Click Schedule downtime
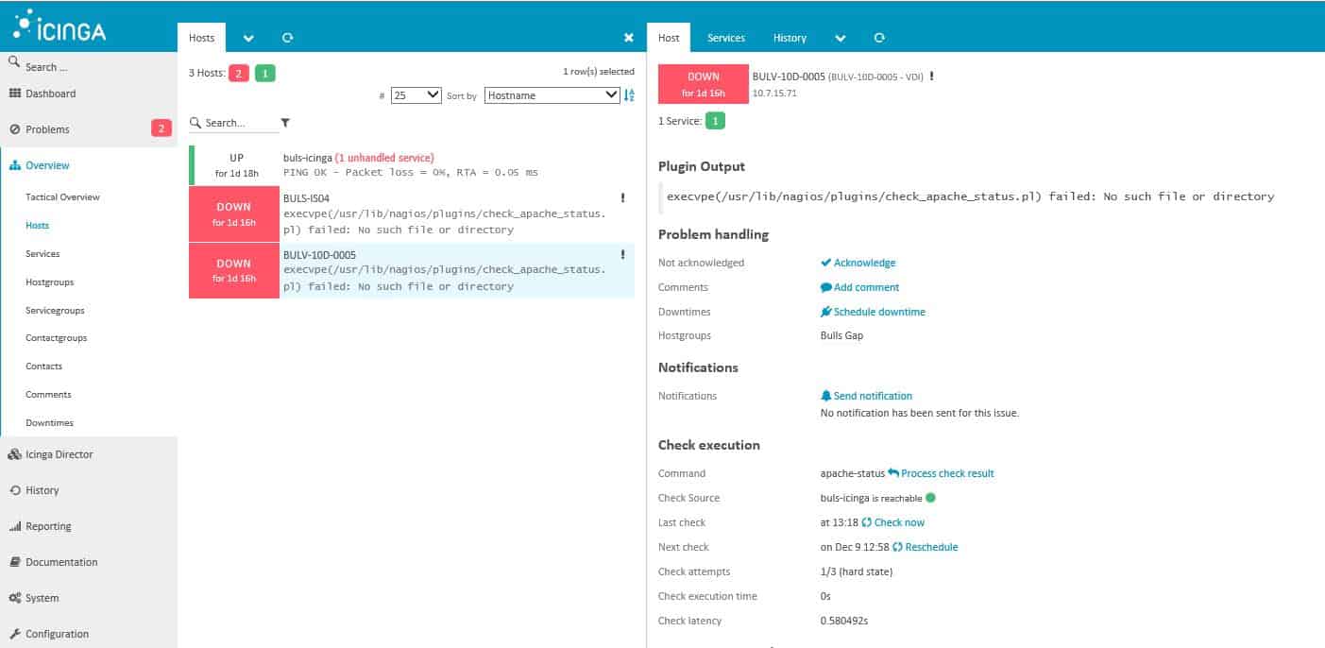The image size is (1325, 648). 874,312
